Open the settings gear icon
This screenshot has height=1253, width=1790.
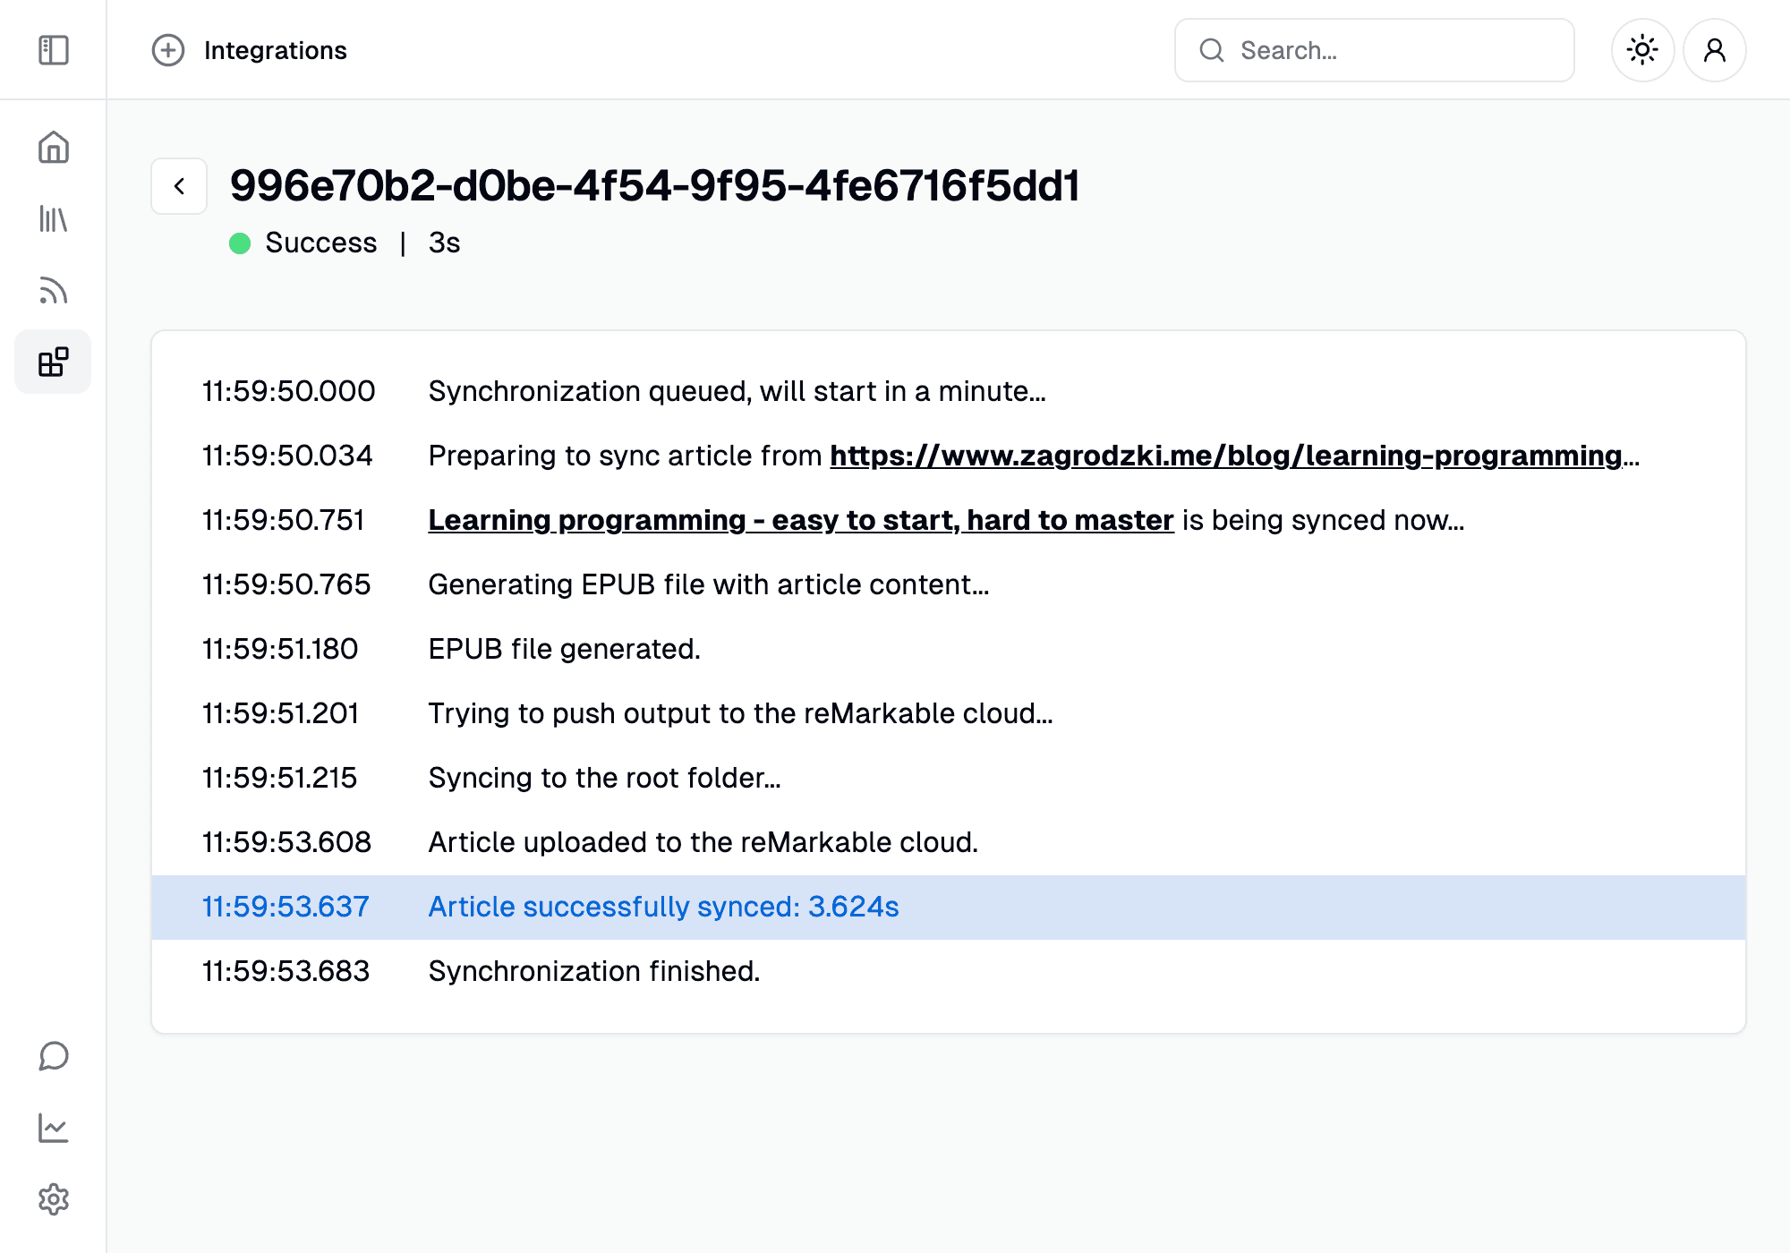(54, 1199)
